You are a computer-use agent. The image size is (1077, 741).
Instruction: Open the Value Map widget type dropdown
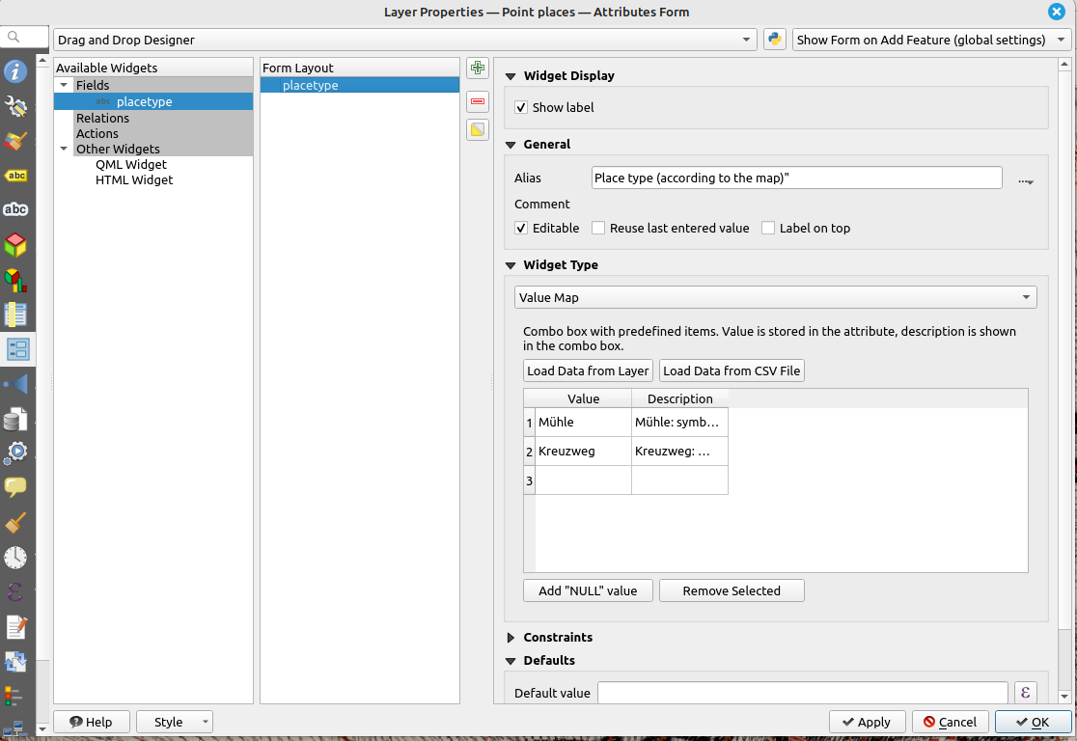point(775,297)
